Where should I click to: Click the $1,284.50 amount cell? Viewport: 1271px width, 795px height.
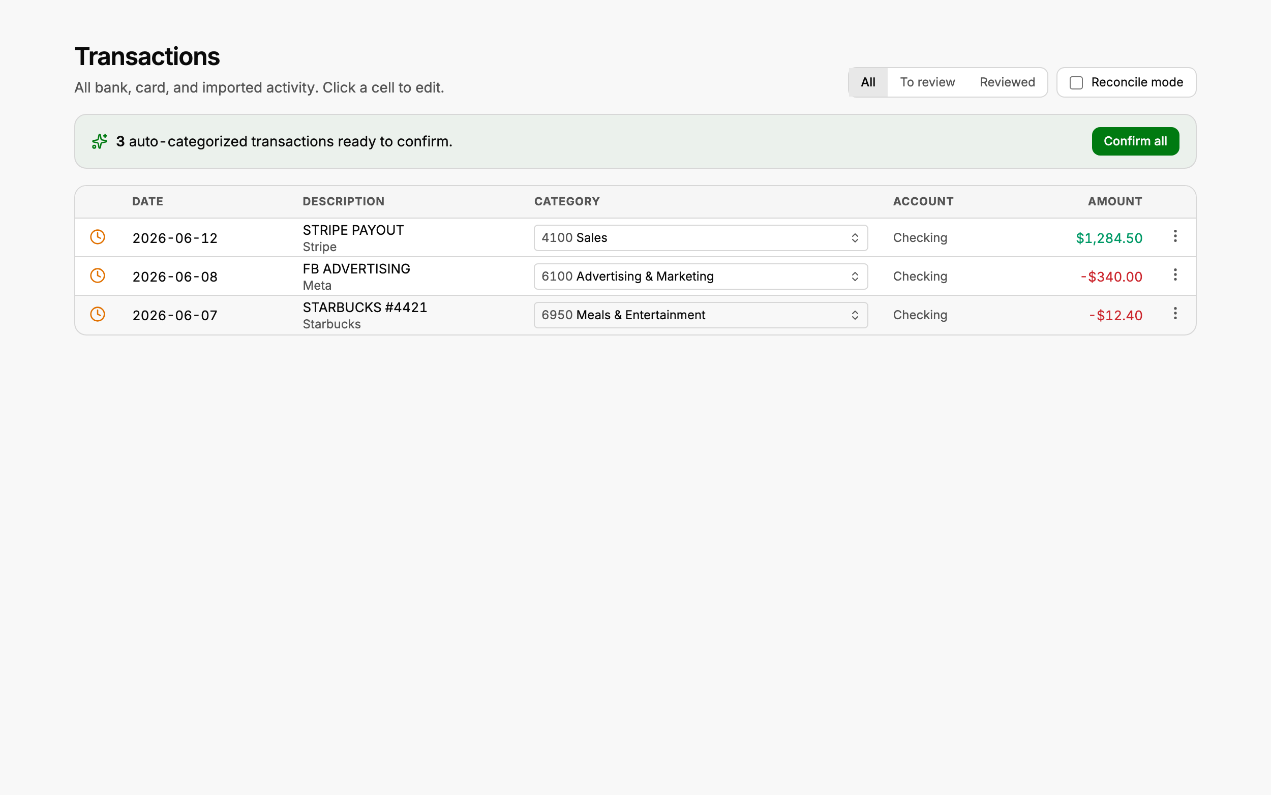pyautogui.click(x=1109, y=238)
